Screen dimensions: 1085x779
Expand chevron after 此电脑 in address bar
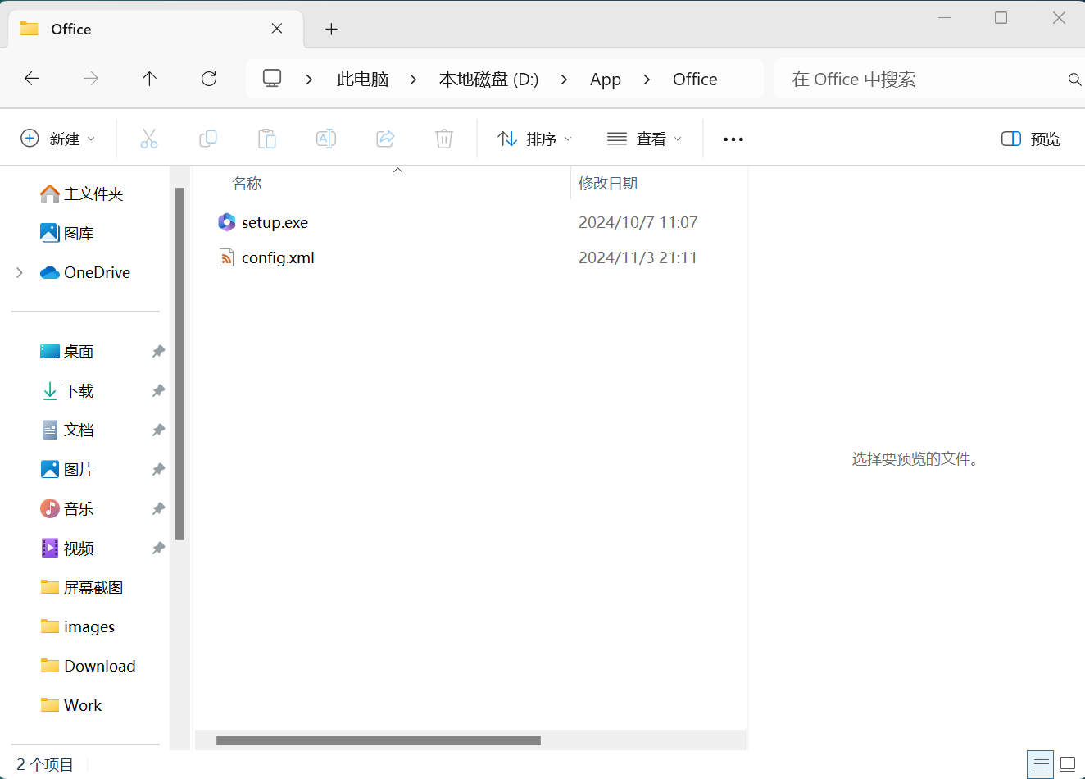[413, 80]
